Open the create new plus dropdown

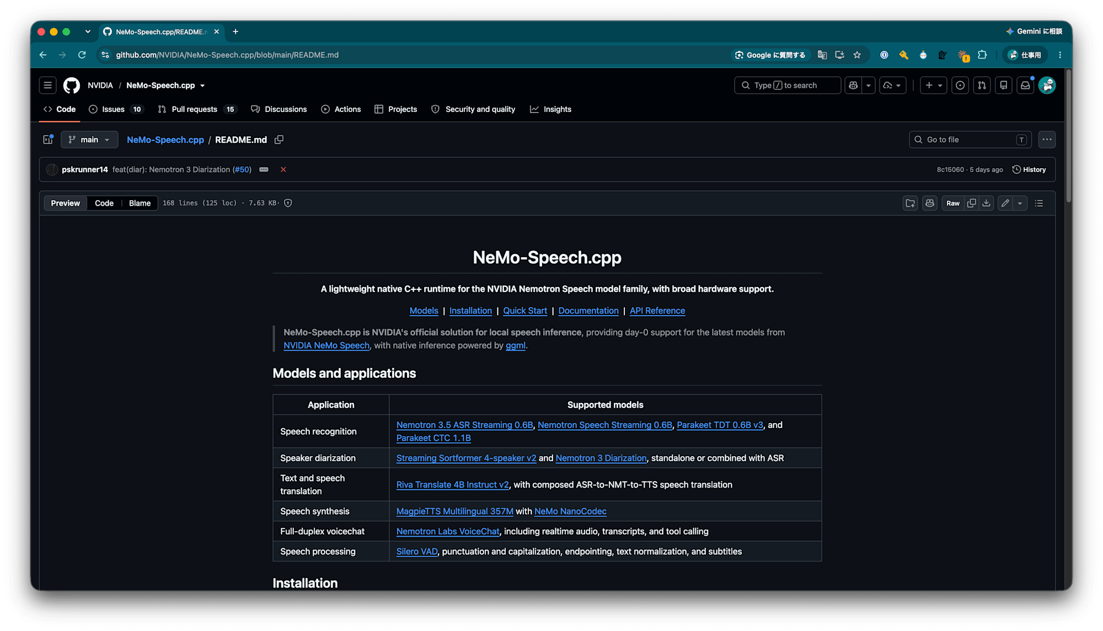[x=934, y=85]
